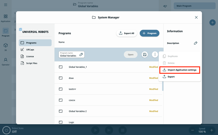
Task: Create new program with + Program button
Action: (149, 33)
